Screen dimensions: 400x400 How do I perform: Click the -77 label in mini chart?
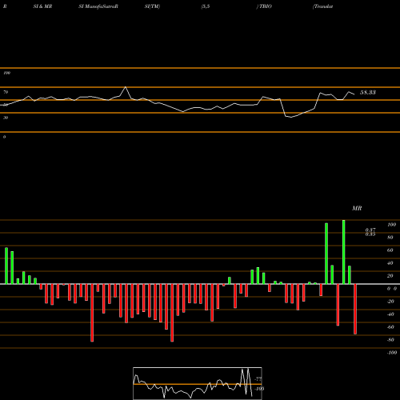coord(258,378)
